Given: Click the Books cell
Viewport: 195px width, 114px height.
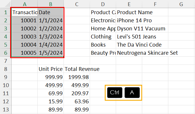Looking at the screenshot, I should pyautogui.click(x=103, y=45).
